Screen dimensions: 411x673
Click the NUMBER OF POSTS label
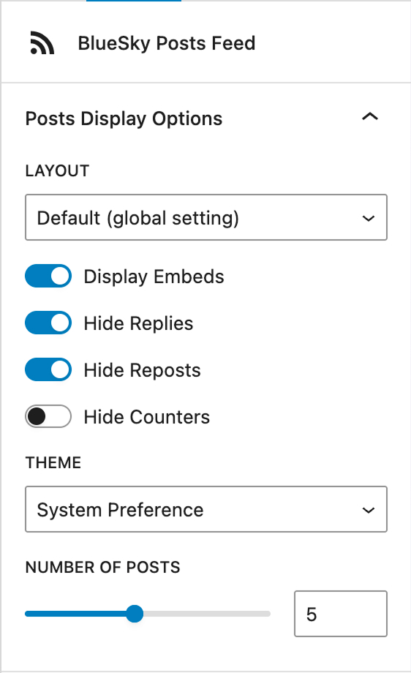pyautogui.click(x=102, y=568)
